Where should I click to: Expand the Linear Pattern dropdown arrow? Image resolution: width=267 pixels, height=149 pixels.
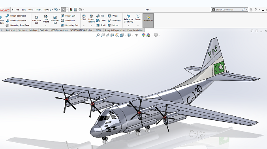coord(91,26)
